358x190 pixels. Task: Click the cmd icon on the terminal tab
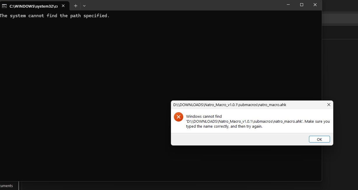(4, 6)
